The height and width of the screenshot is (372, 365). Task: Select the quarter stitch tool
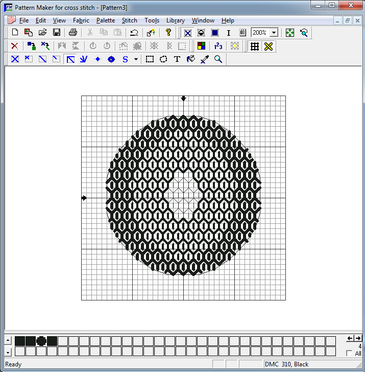point(29,59)
